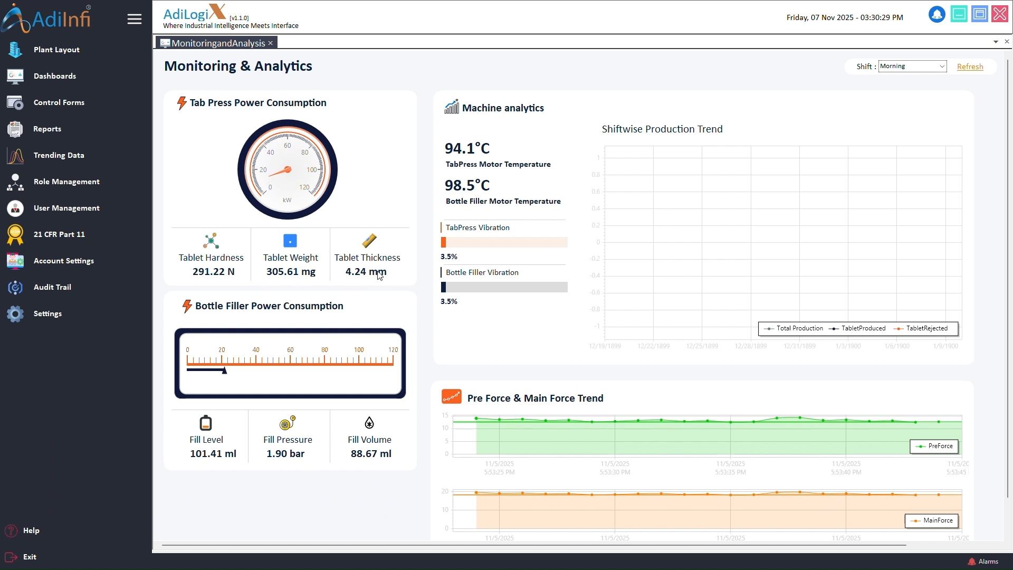Click the TabPress Vibration level bar
Screen dimensions: 1013x570
pos(504,242)
